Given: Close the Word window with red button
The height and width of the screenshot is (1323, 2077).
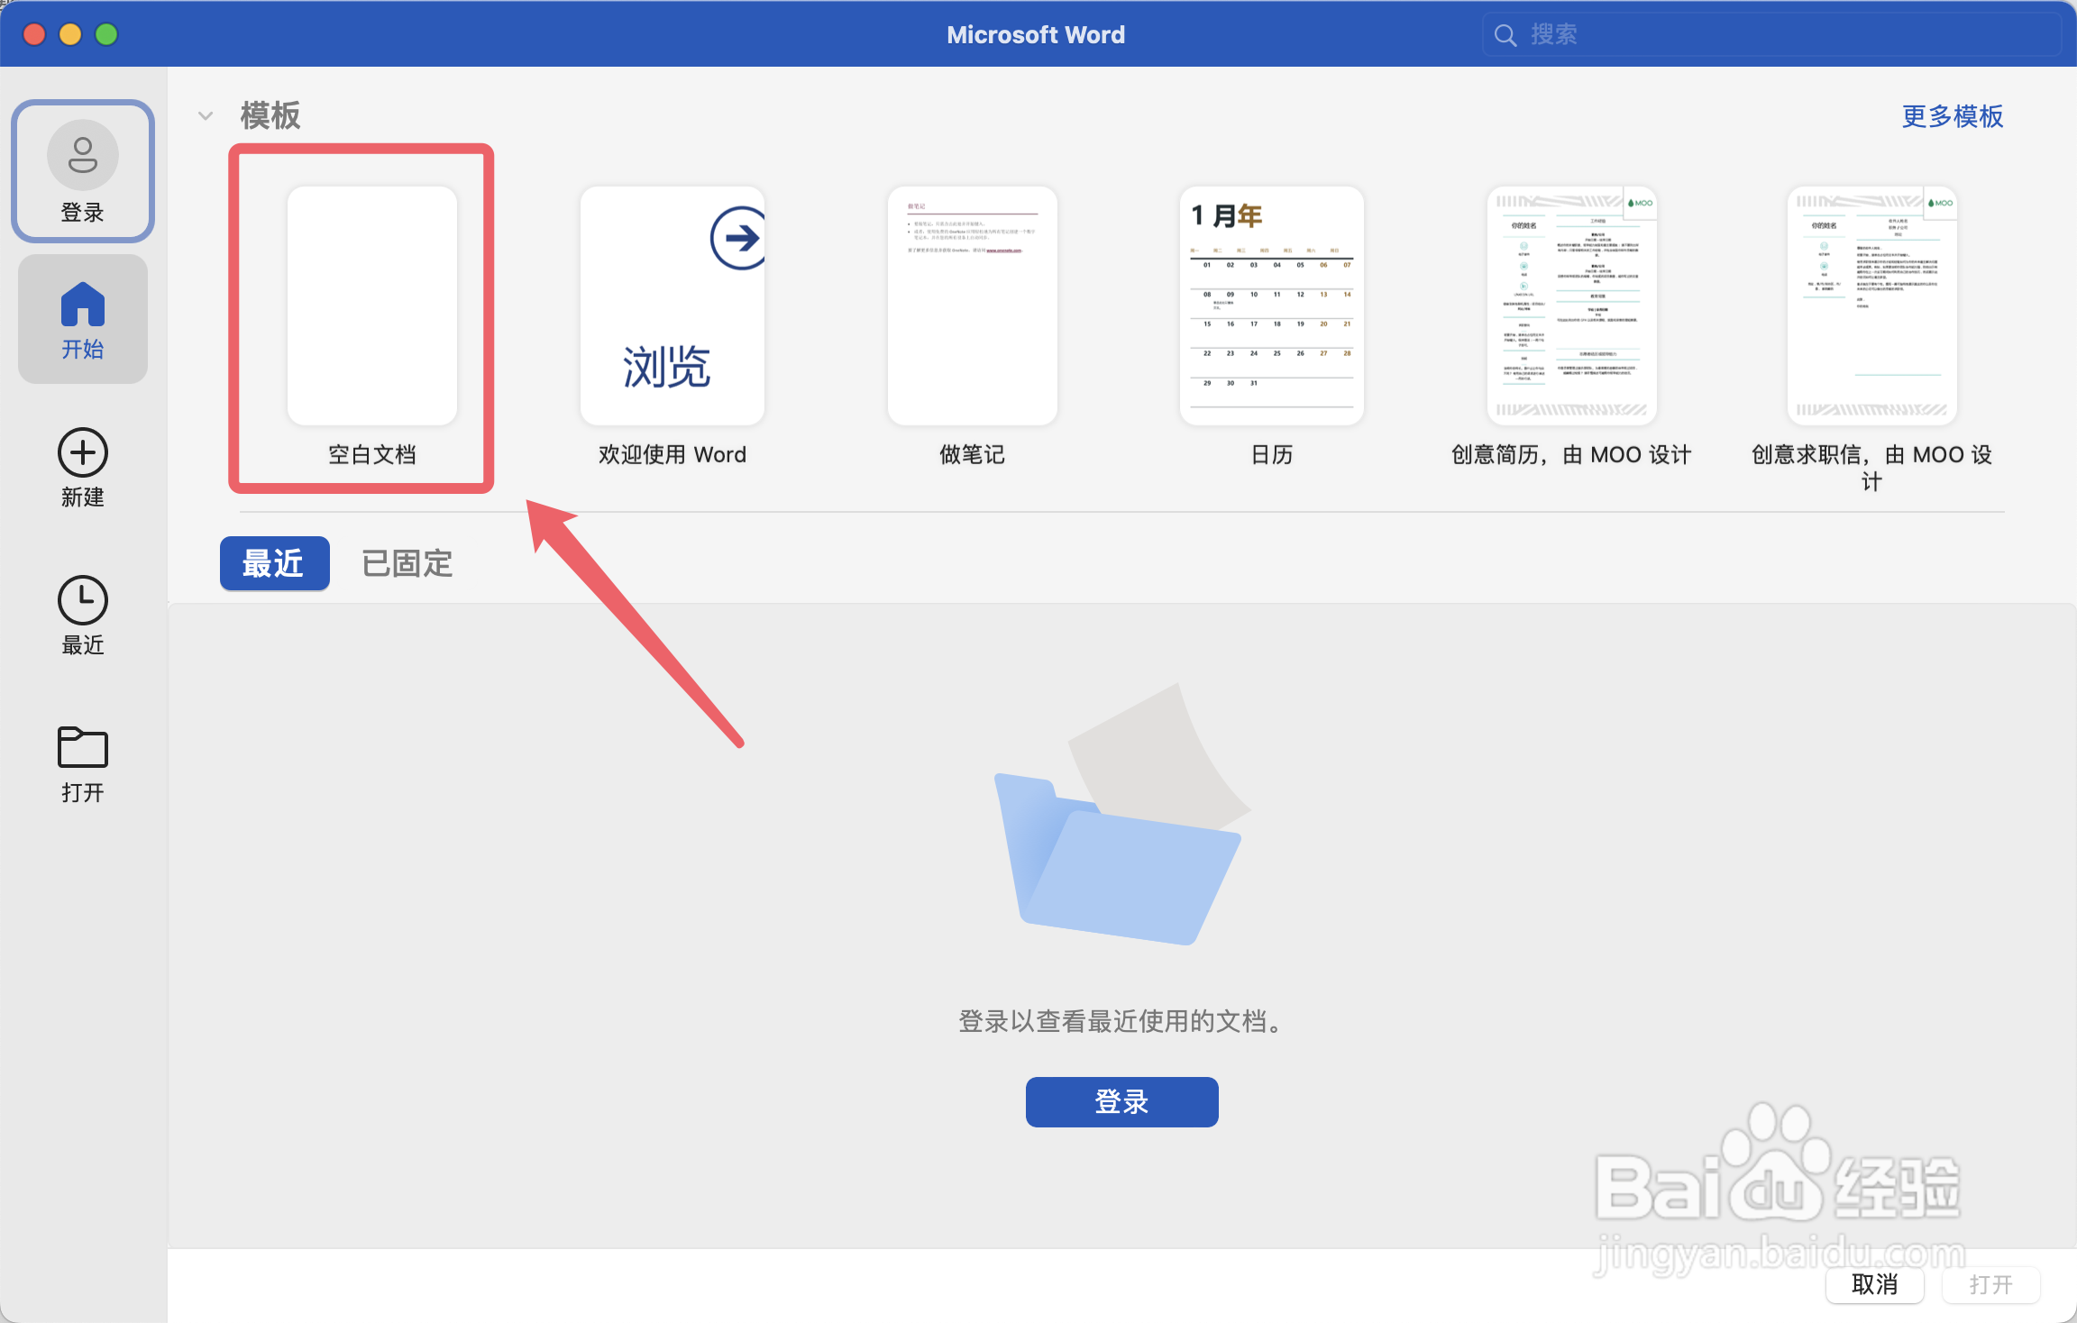Looking at the screenshot, I should point(34,34).
